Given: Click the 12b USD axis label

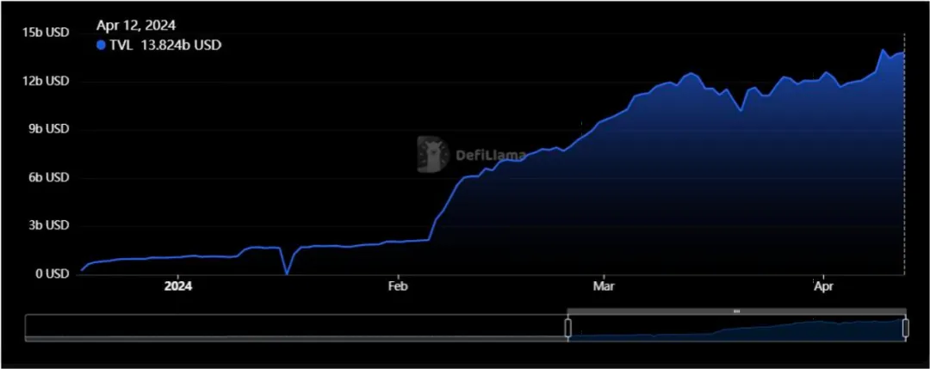Looking at the screenshot, I should [x=45, y=81].
